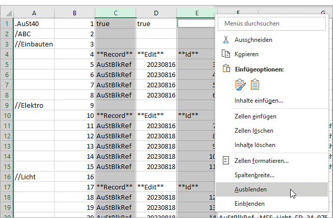
Task: Select row 4 header
Action: (x=7, y=54)
